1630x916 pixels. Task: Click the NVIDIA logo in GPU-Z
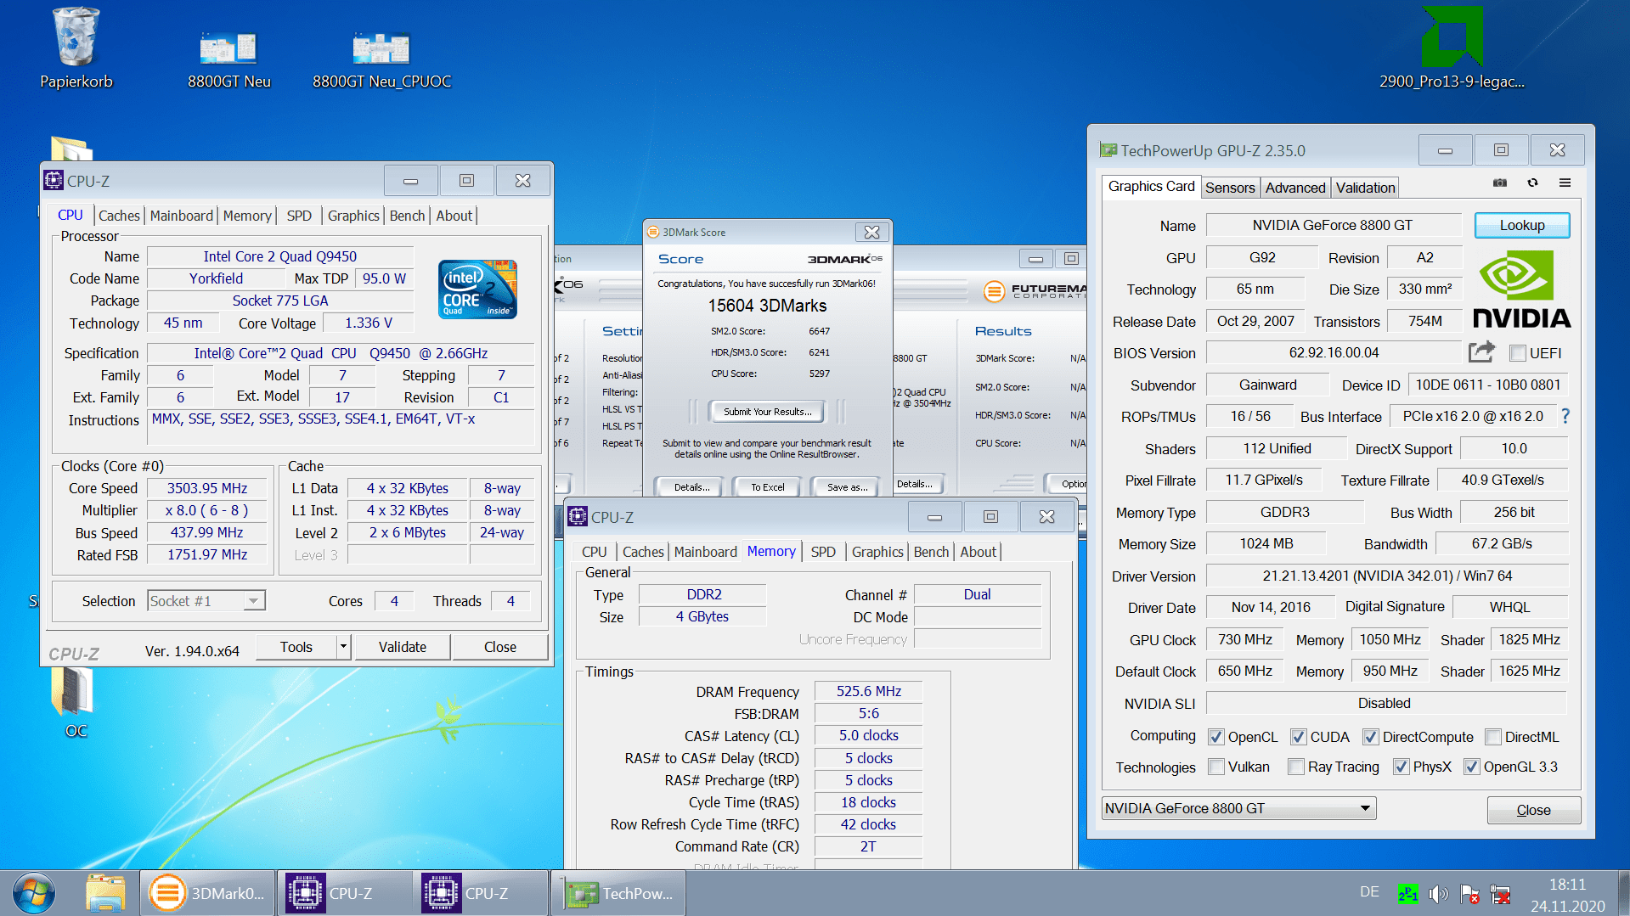pyautogui.click(x=1521, y=289)
